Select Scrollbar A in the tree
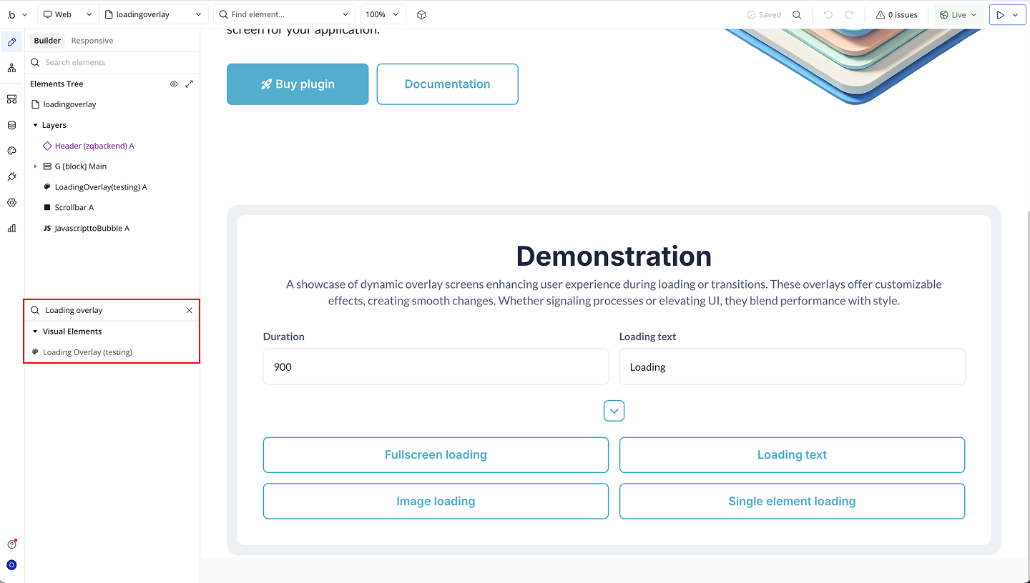This screenshot has width=1030, height=583. point(74,208)
